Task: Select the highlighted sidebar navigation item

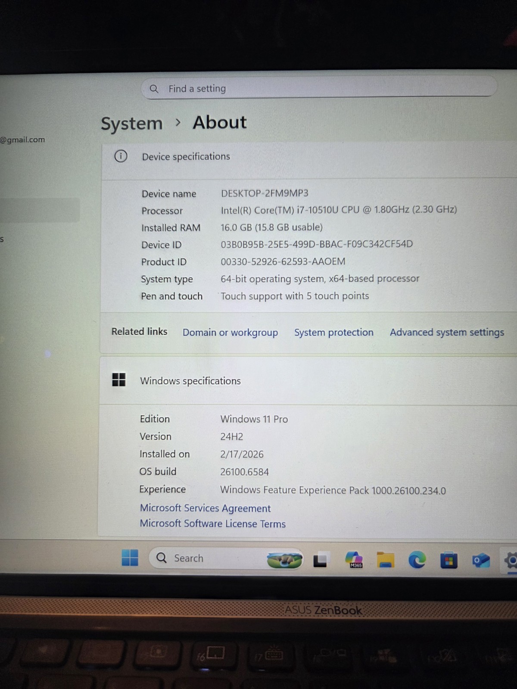Action: 40,210
